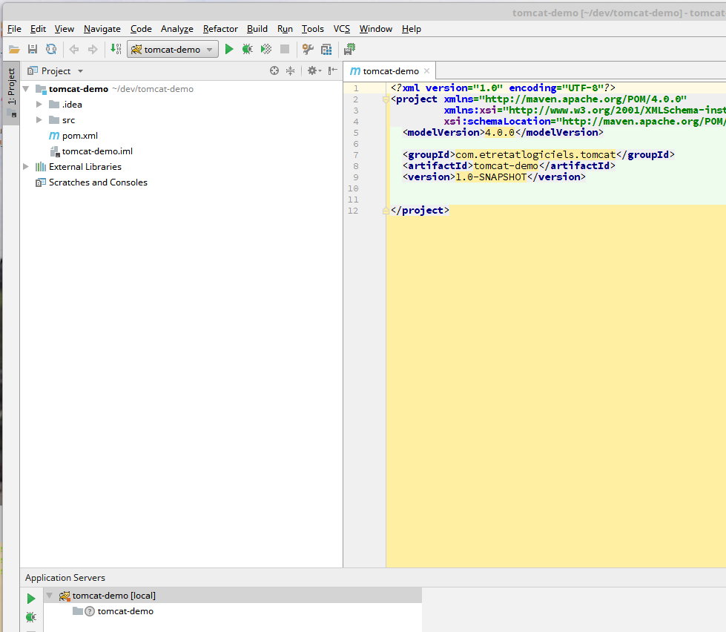Collapse the tomcat-demo [local] server node
Screen dimensions: 726x632
pyautogui.click(x=49, y=596)
